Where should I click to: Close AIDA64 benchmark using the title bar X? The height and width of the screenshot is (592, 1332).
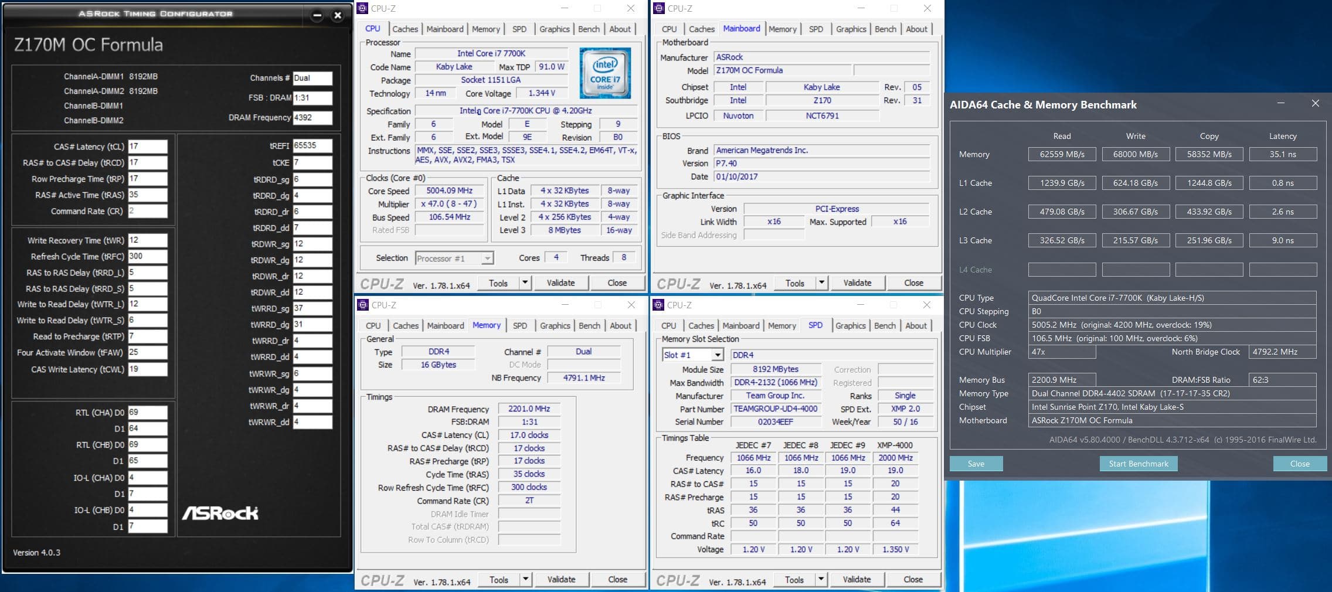tap(1315, 104)
